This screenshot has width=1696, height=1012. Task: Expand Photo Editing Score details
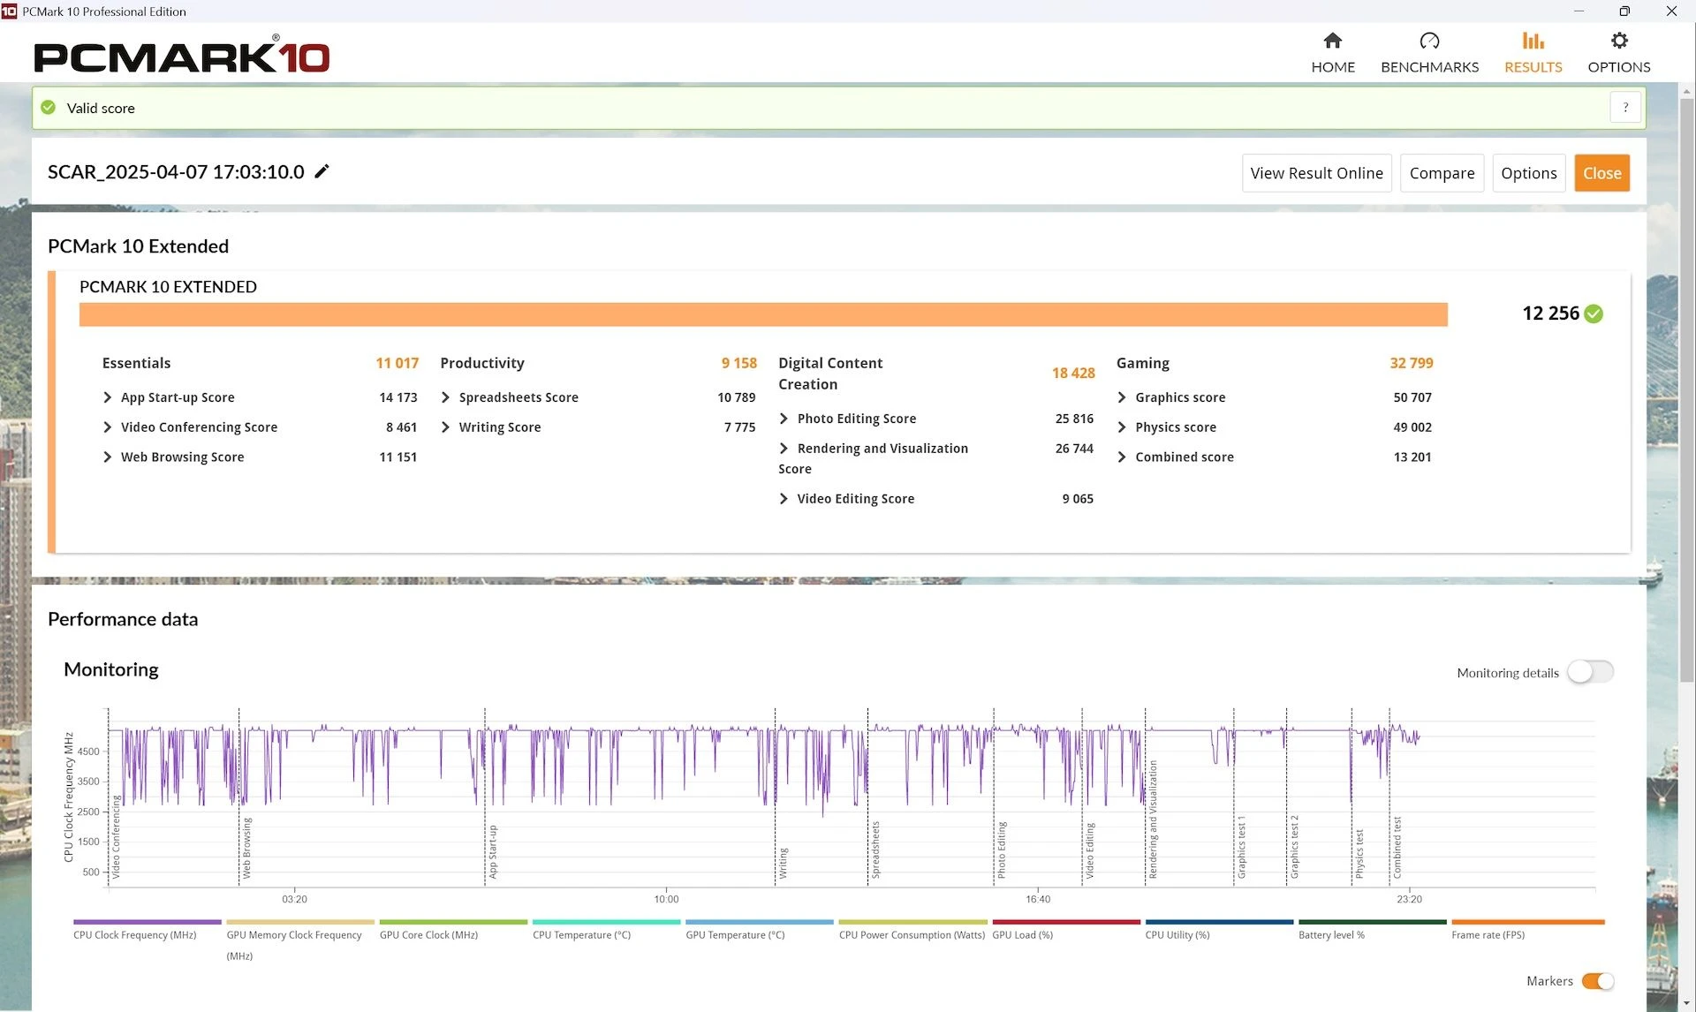coord(784,419)
